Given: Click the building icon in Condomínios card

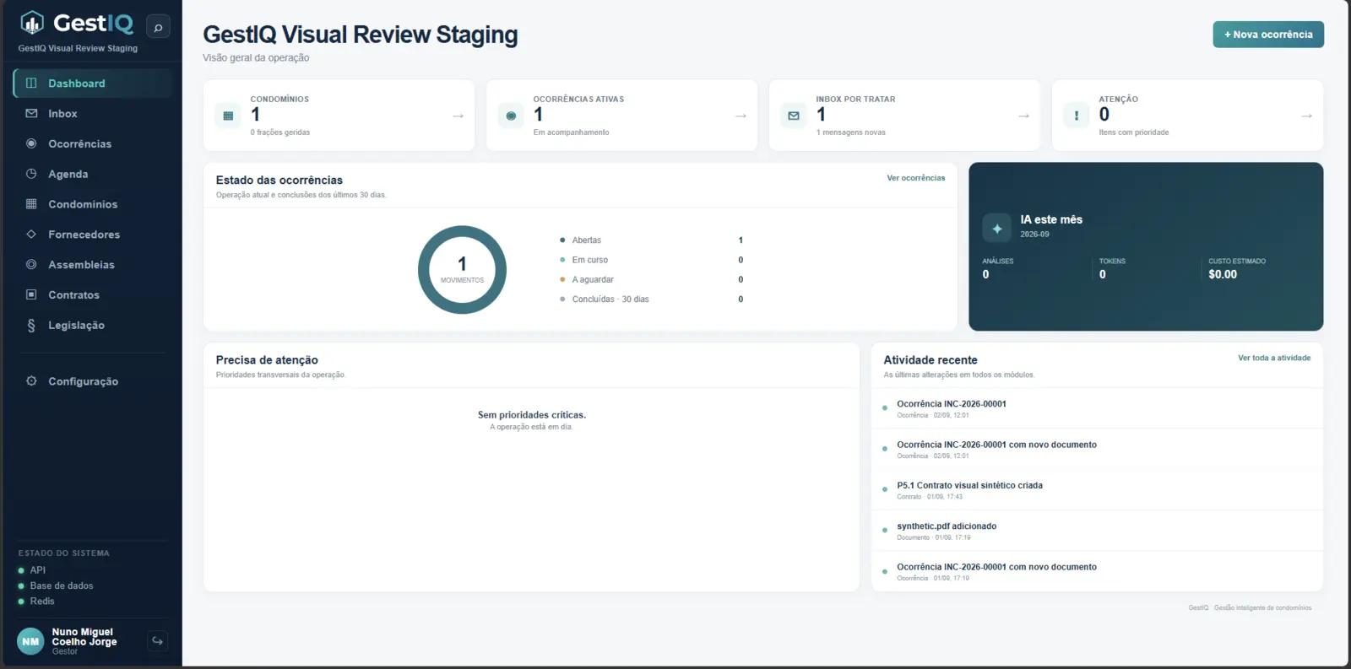Looking at the screenshot, I should [x=228, y=116].
